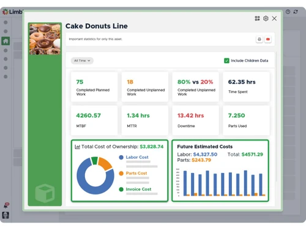The image size is (306, 230).
Task: Click the $4,327.50 labor estimate value
Action: tap(205, 155)
